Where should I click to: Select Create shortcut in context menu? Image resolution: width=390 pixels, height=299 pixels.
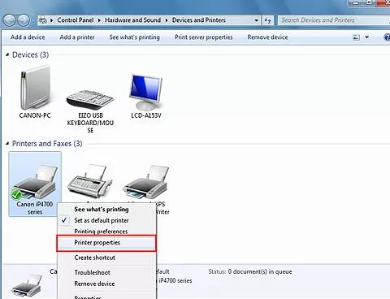pyautogui.click(x=95, y=258)
